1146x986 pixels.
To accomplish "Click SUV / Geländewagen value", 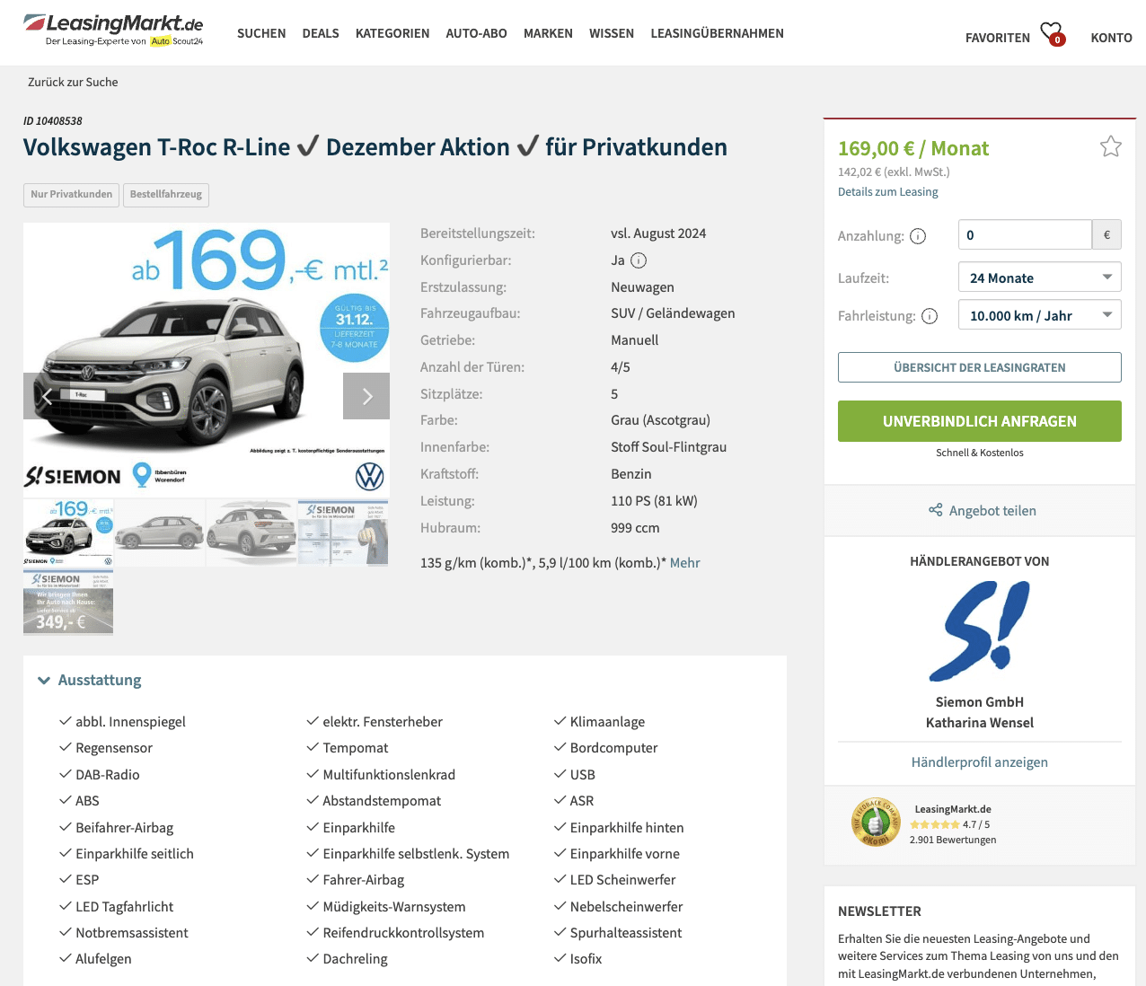I will point(673,313).
